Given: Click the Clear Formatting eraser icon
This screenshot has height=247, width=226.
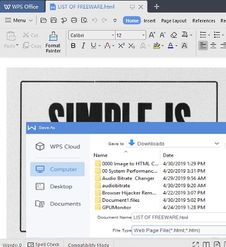Looking at the screenshot, I should pyautogui.click(x=174, y=35).
